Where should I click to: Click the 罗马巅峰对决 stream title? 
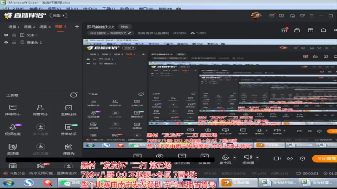[100, 27]
